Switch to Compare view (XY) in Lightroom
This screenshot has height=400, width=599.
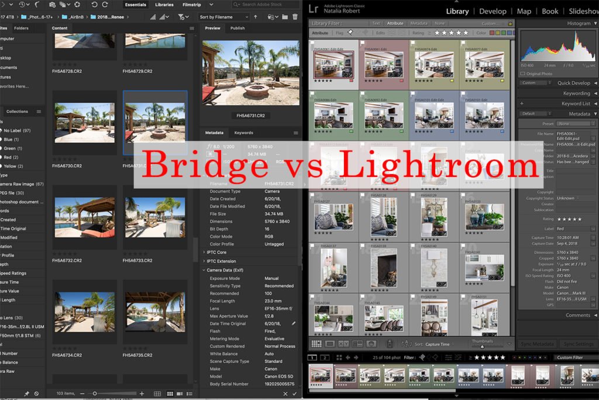pyautogui.click(x=343, y=344)
